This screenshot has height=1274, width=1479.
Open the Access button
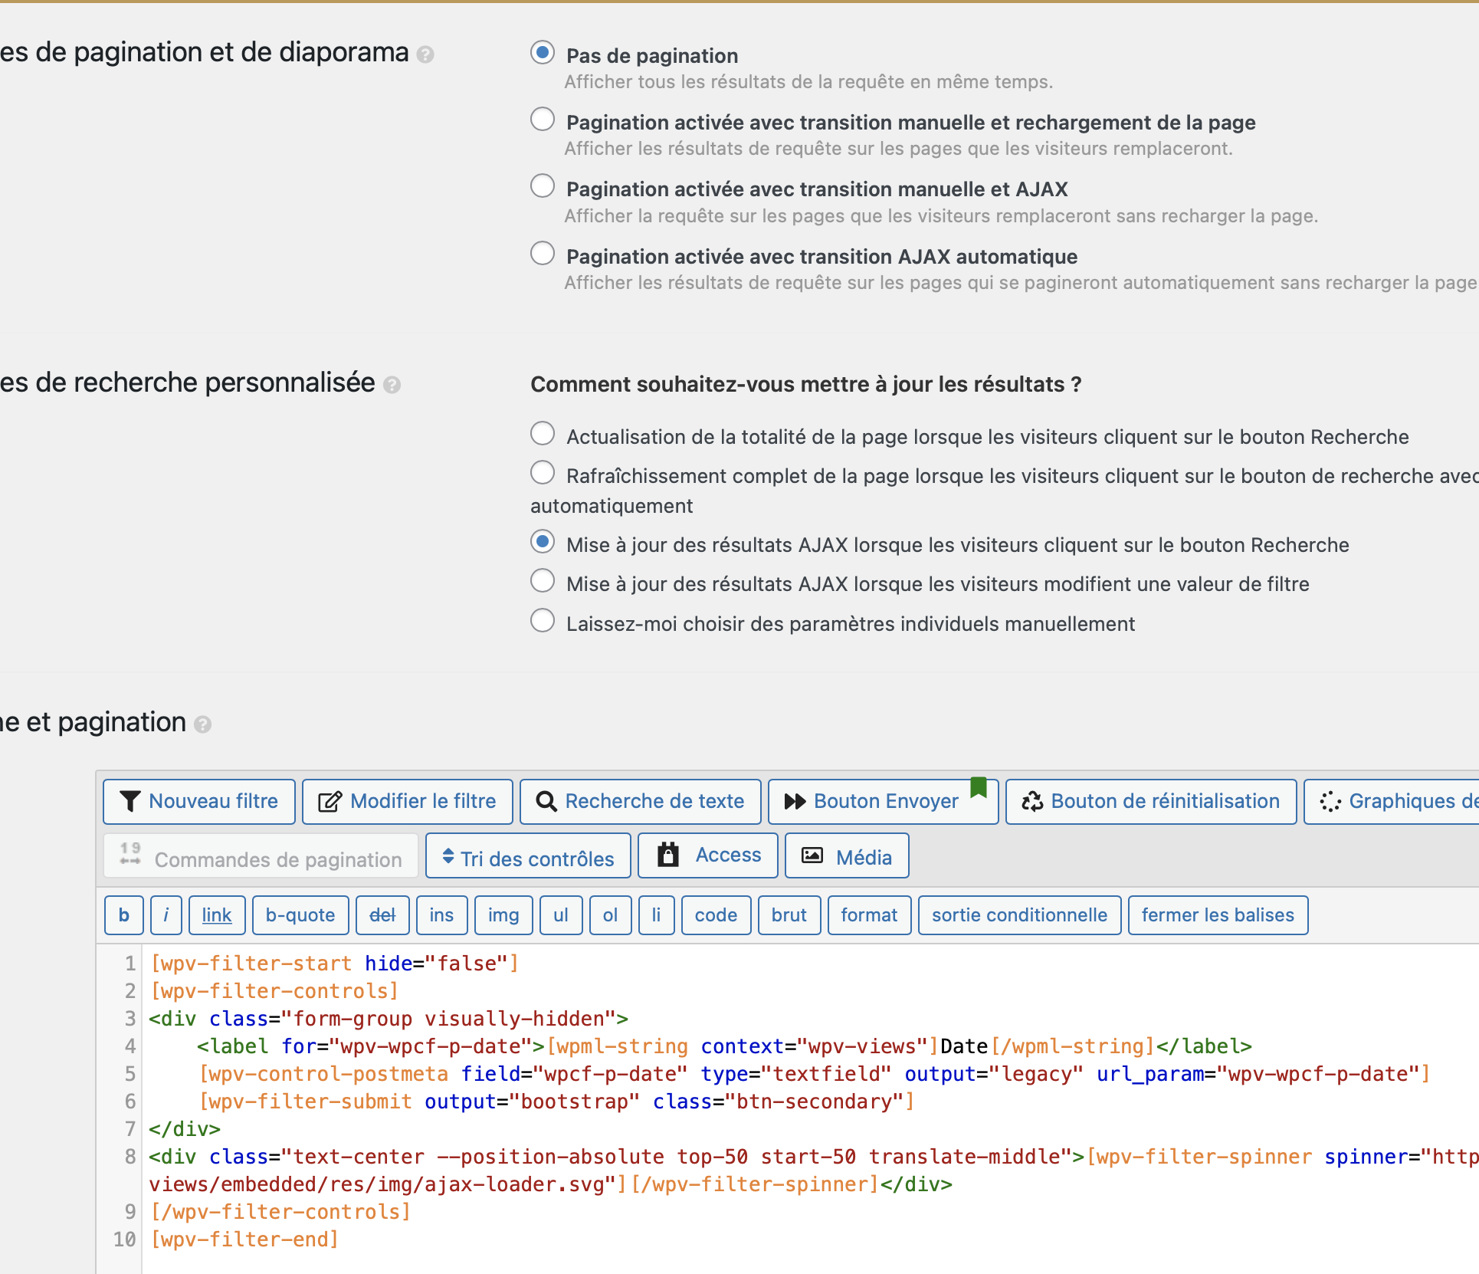click(x=708, y=856)
